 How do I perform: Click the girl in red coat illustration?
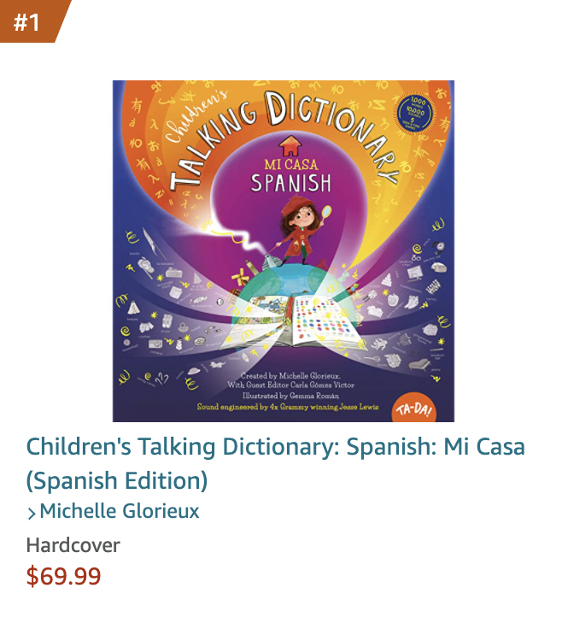(x=301, y=230)
